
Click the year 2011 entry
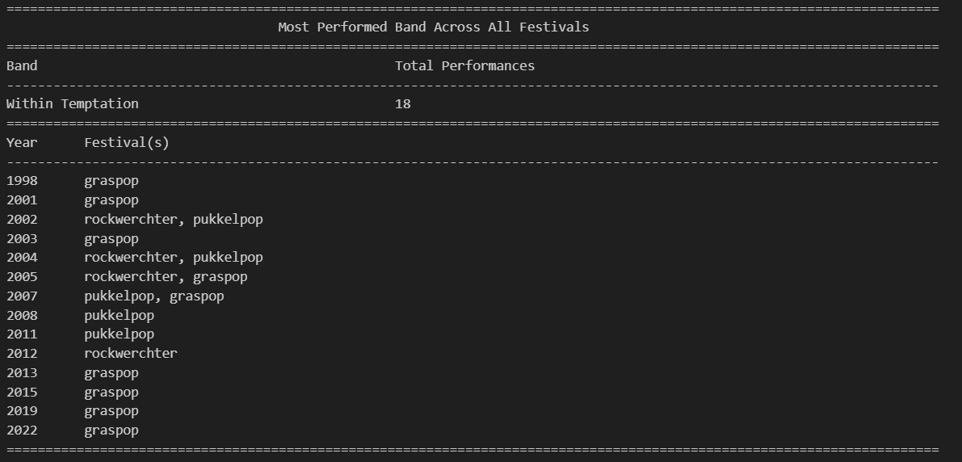[22, 334]
